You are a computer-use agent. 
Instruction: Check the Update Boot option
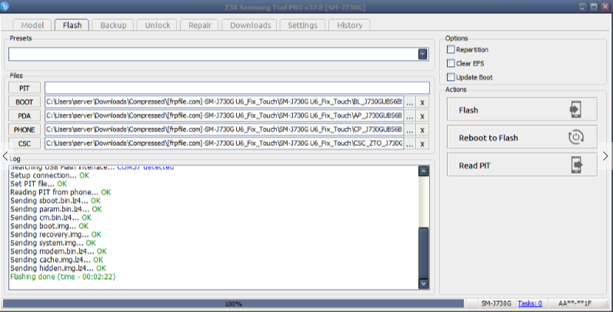[x=451, y=77]
